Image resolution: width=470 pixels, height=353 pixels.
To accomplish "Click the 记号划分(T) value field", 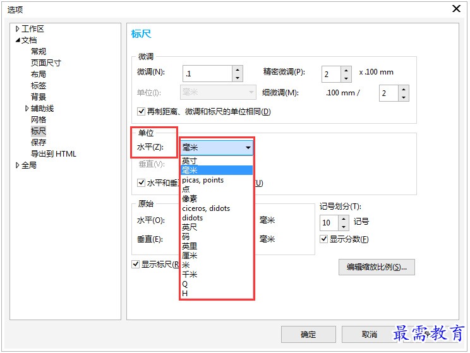I will (329, 223).
